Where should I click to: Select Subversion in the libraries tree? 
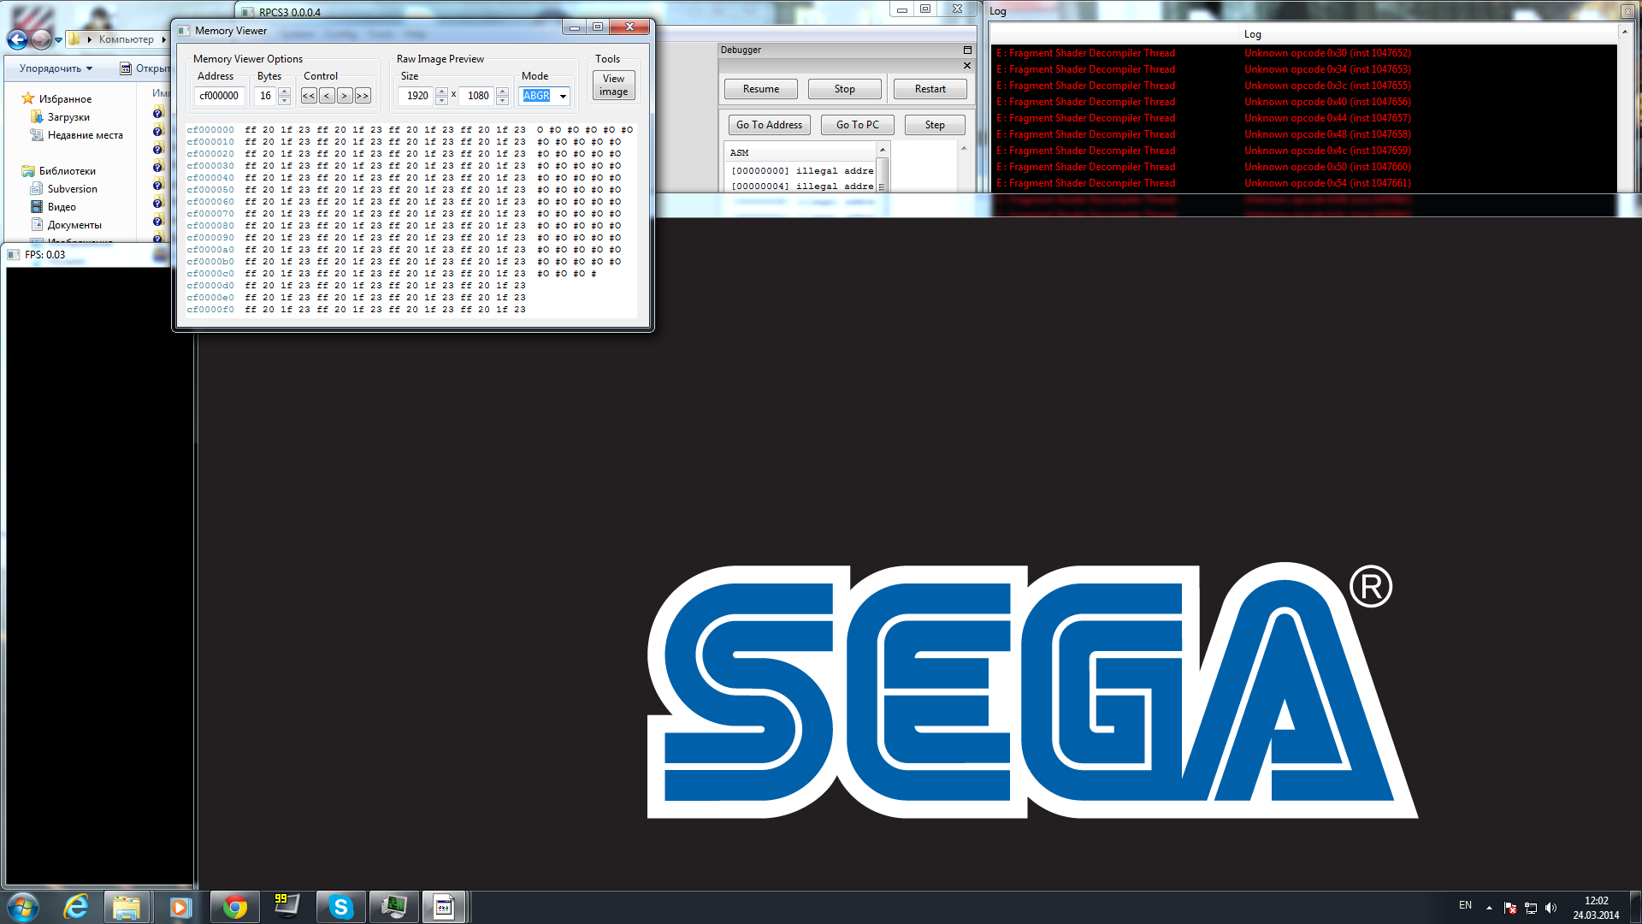tap(72, 189)
